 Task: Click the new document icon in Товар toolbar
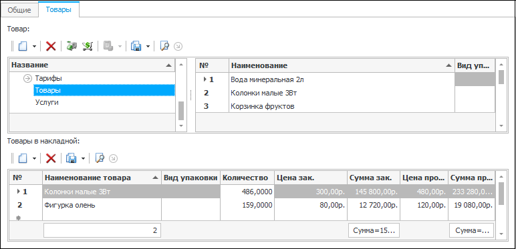[x=23, y=46]
